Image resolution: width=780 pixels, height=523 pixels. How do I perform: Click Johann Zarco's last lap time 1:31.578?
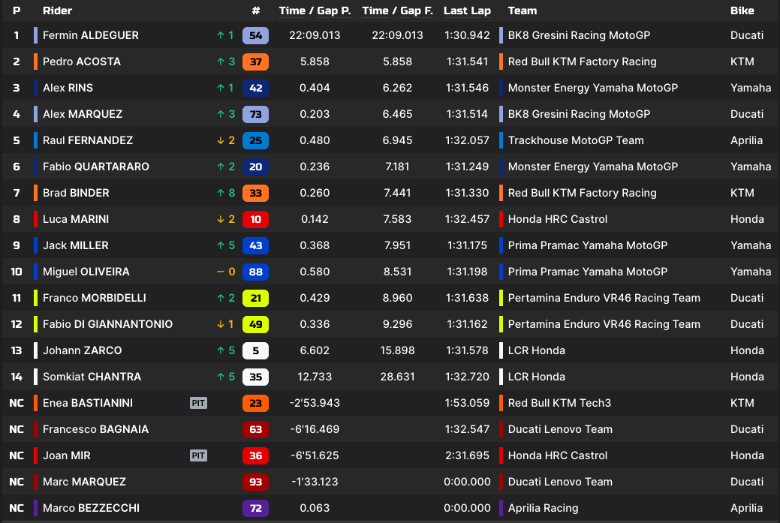click(x=466, y=350)
